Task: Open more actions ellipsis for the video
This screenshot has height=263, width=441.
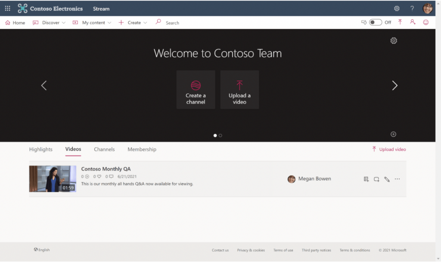Action: point(397,179)
